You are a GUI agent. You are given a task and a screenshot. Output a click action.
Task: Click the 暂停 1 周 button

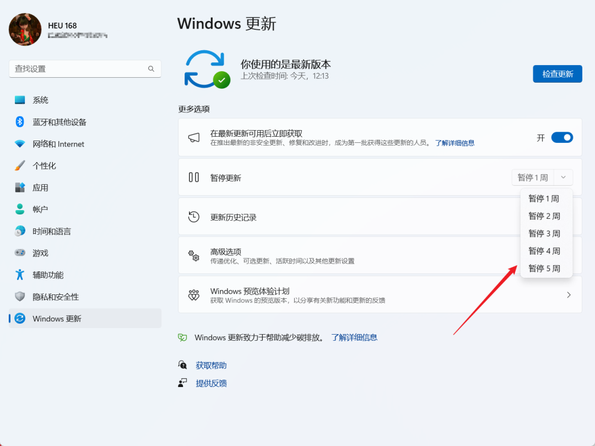coord(532,178)
